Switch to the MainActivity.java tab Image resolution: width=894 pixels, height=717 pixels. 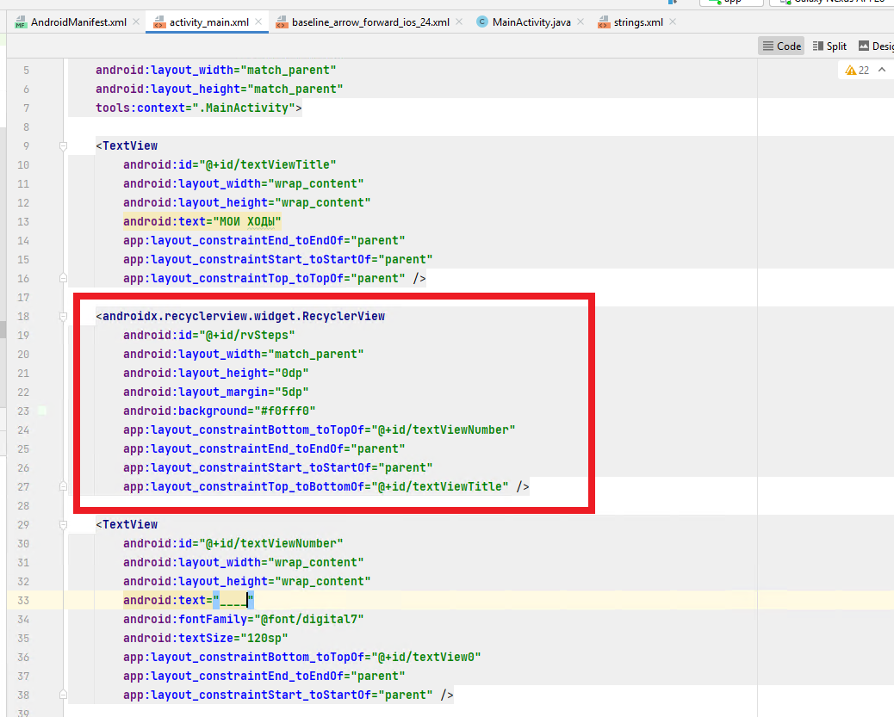(531, 22)
